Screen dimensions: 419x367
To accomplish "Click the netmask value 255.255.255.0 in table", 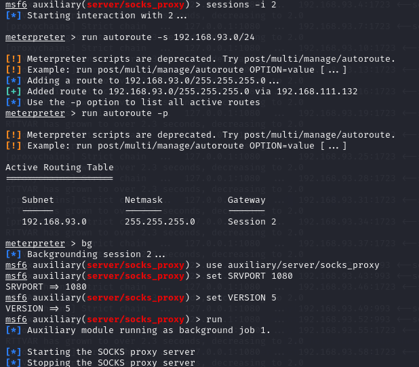I will pyautogui.click(x=160, y=222).
